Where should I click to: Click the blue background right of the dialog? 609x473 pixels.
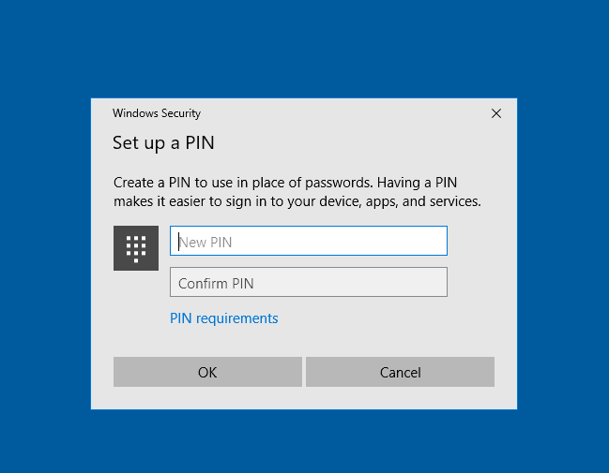(x=563, y=253)
